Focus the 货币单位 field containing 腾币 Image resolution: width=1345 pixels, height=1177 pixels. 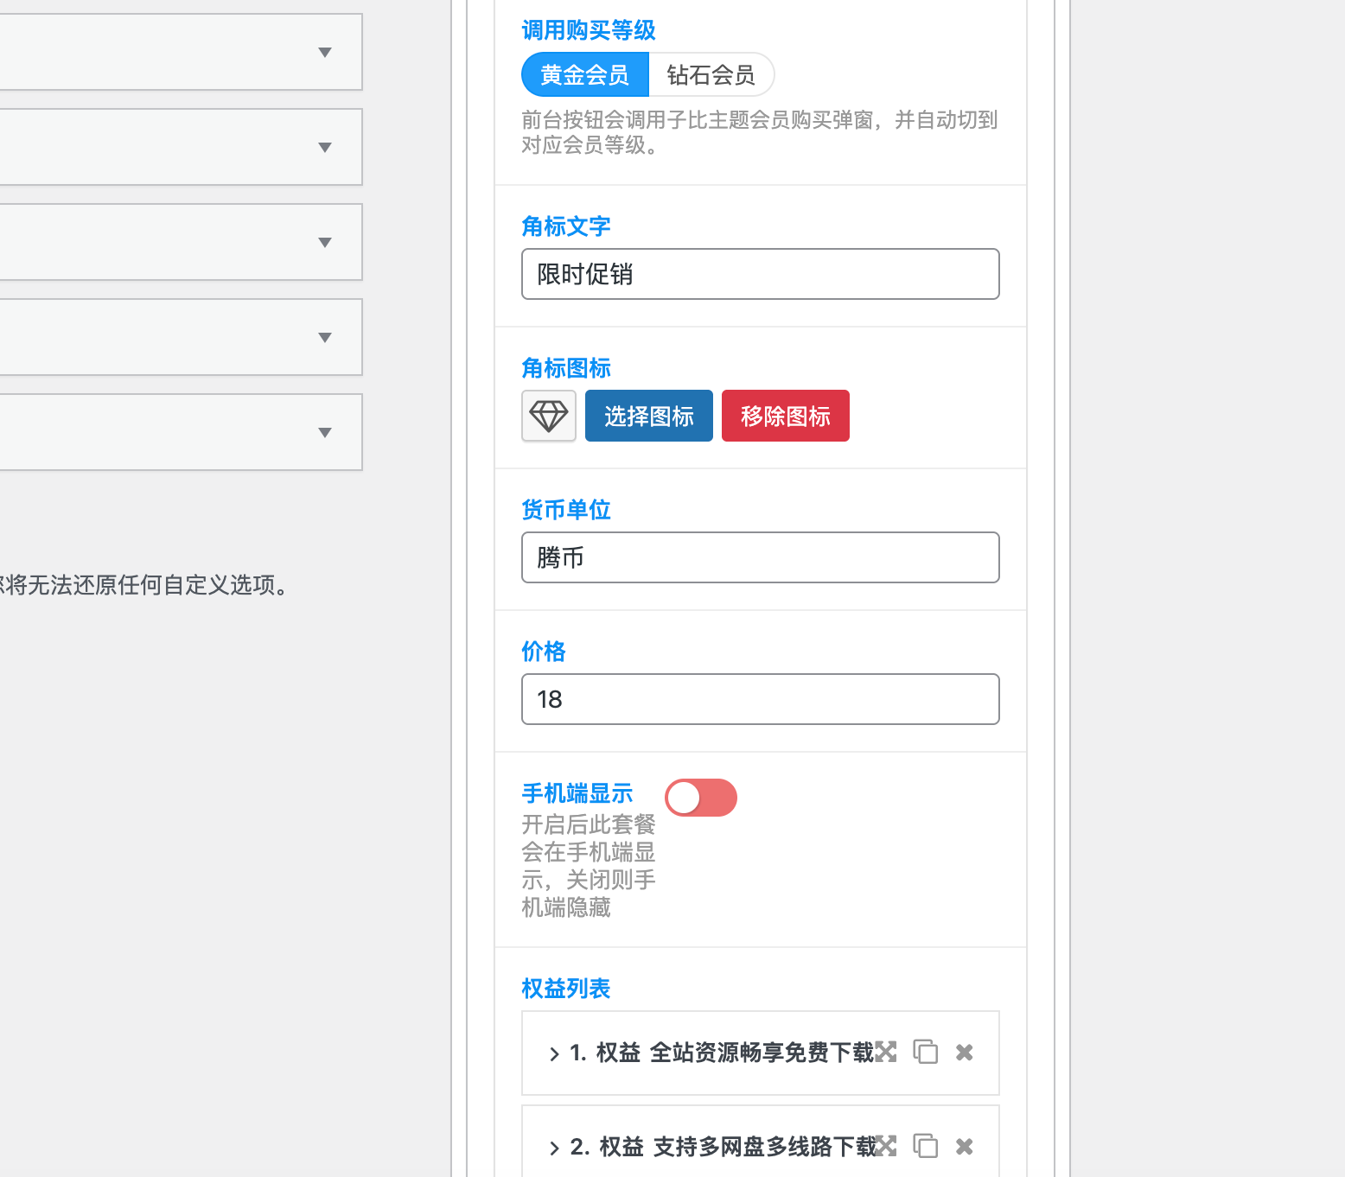point(761,557)
